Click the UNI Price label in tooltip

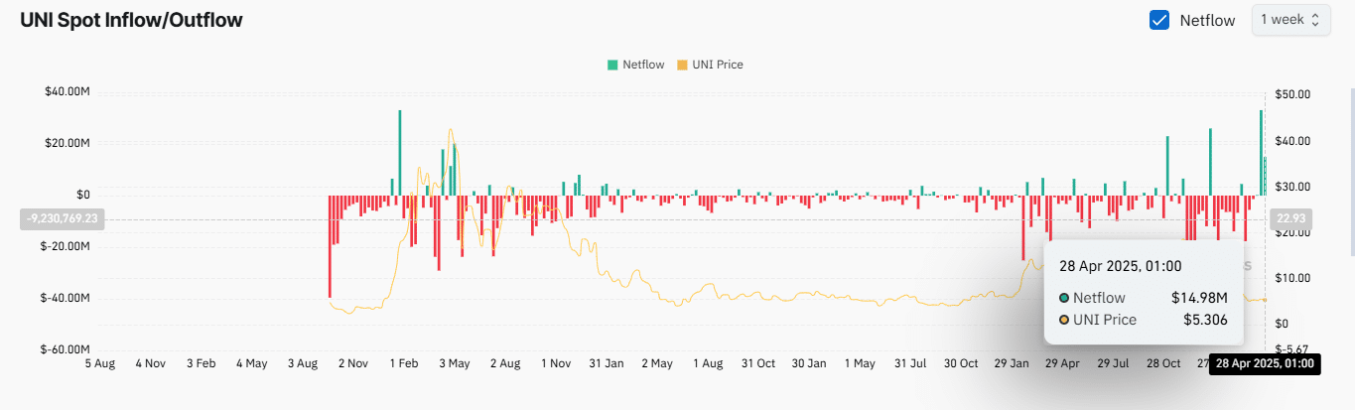coord(1105,320)
